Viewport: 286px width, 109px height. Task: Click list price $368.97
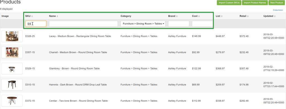[220, 69]
